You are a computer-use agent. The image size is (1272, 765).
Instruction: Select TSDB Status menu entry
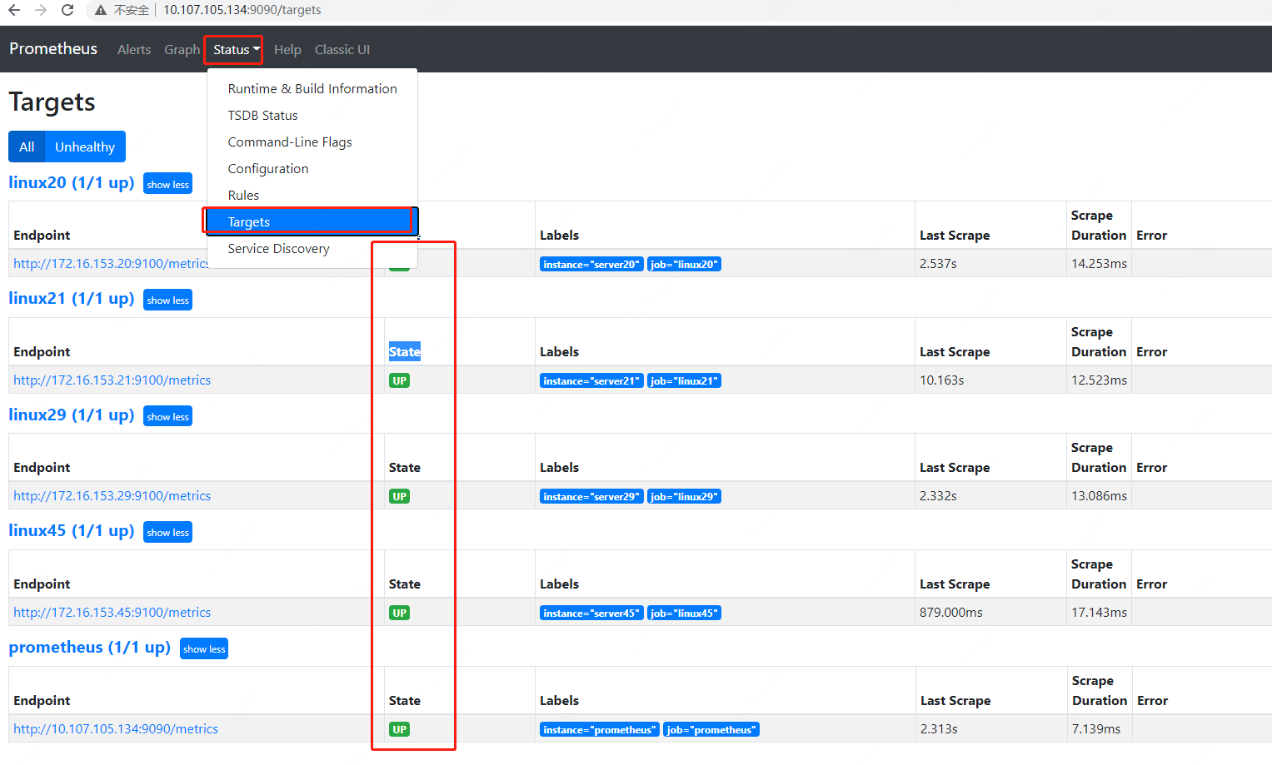coord(312,116)
